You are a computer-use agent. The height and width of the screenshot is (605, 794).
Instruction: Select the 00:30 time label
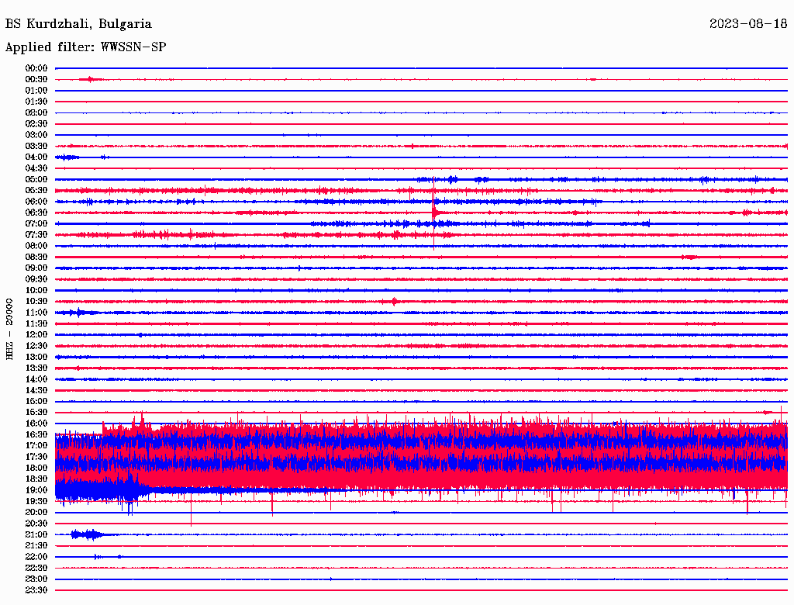[36, 80]
